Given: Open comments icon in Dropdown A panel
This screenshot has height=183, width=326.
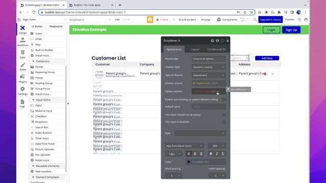Looking at the screenshot, I should point(223,41).
